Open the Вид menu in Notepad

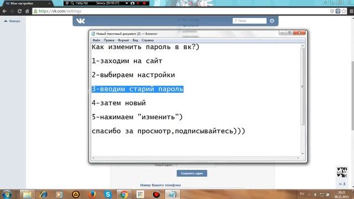135,40
